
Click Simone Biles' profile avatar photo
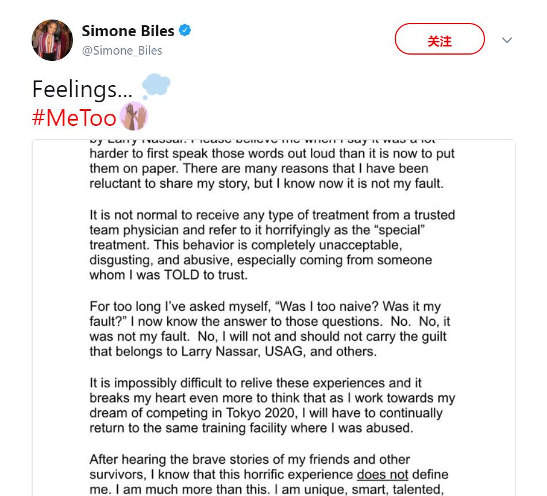52,40
